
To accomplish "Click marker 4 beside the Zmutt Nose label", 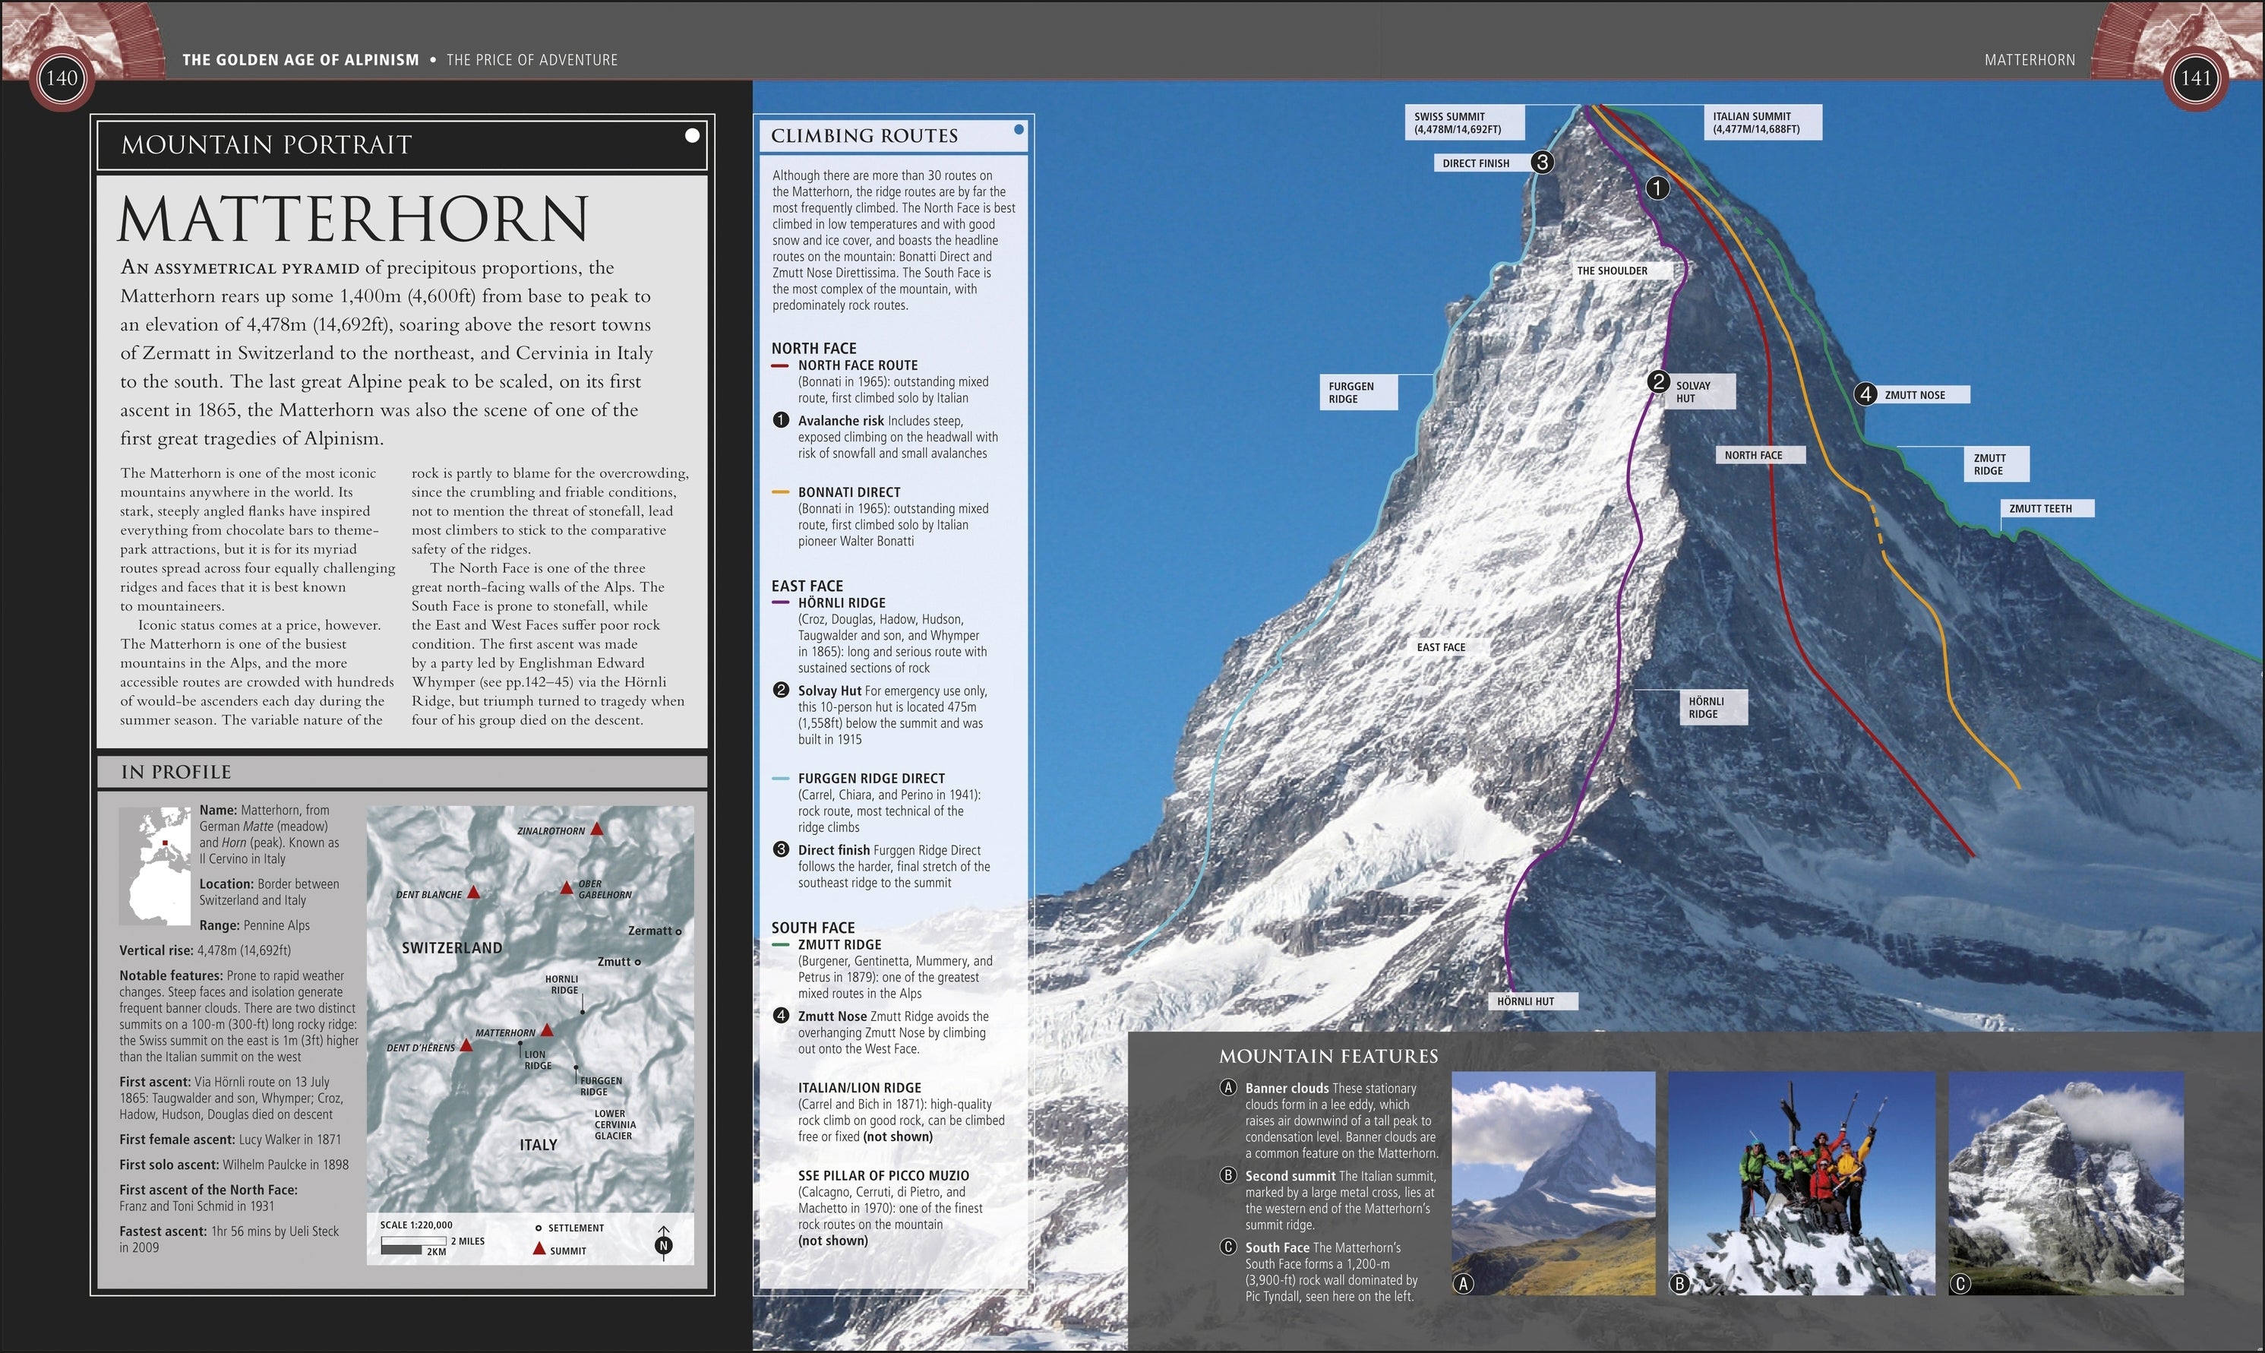I will [1865, 394].
